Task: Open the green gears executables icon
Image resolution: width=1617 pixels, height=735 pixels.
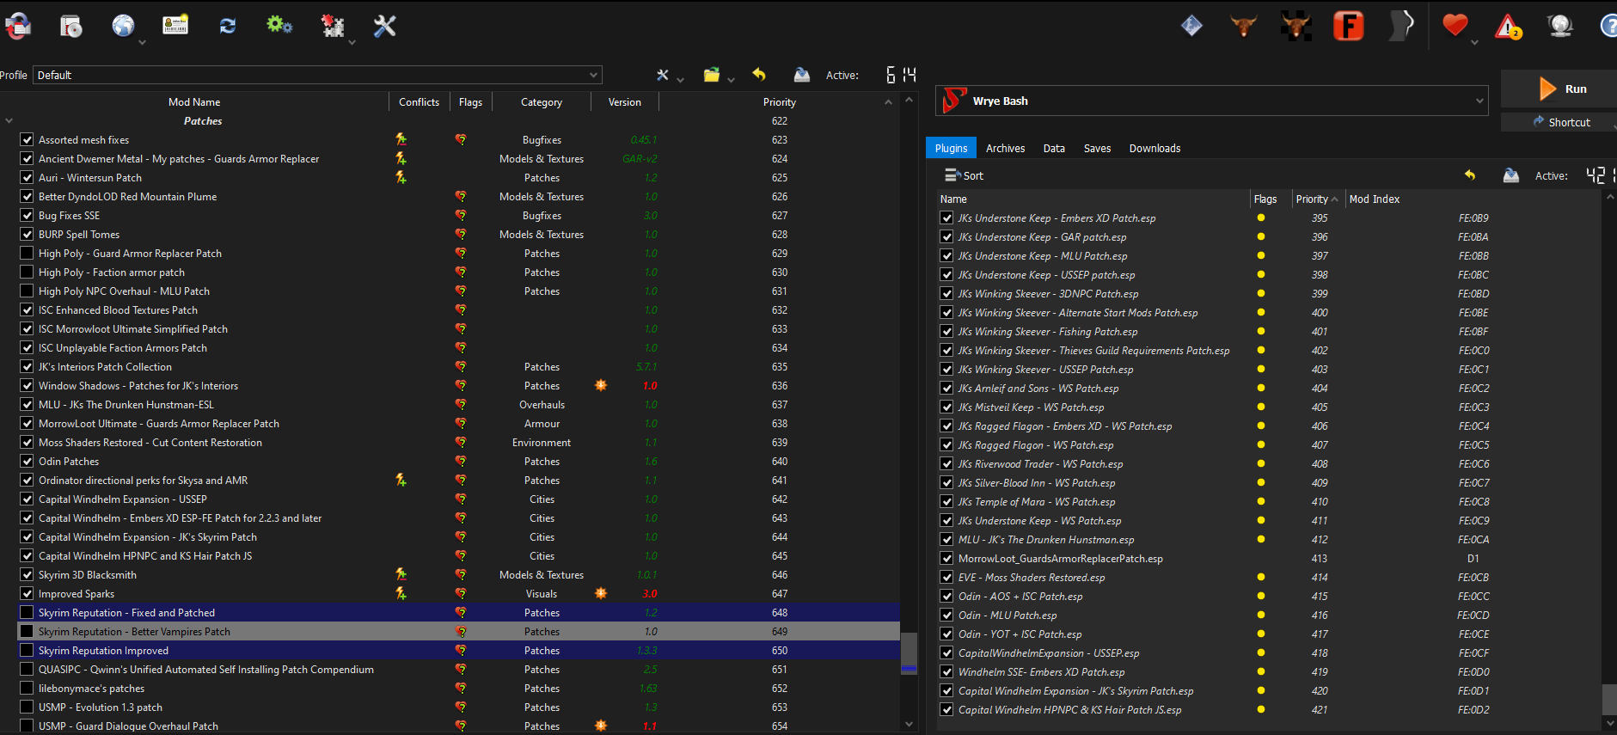Action: (279, 25)
